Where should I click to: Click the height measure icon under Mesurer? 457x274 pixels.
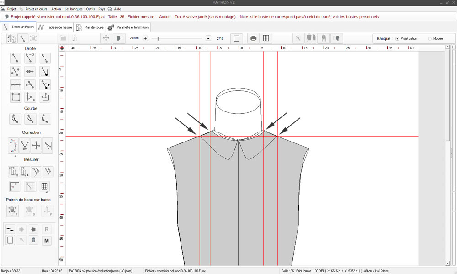(x=13, y=172)
